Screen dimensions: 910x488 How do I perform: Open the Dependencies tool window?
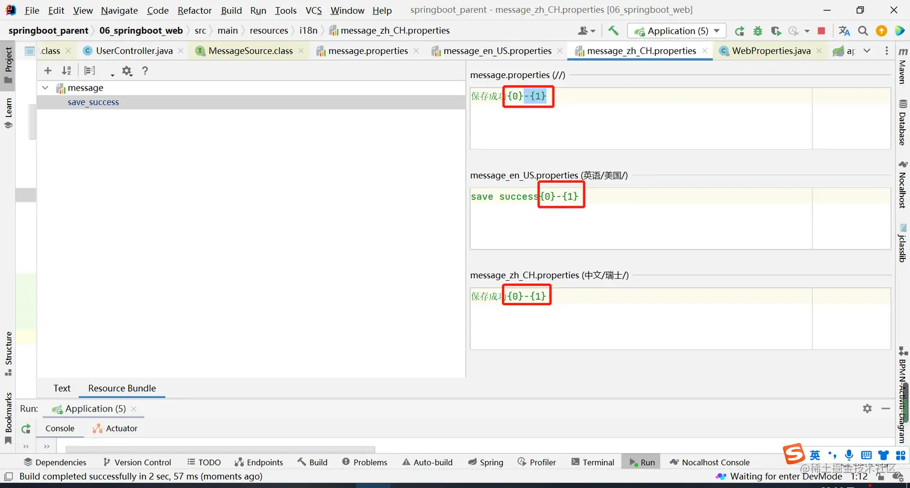(55, 462)
